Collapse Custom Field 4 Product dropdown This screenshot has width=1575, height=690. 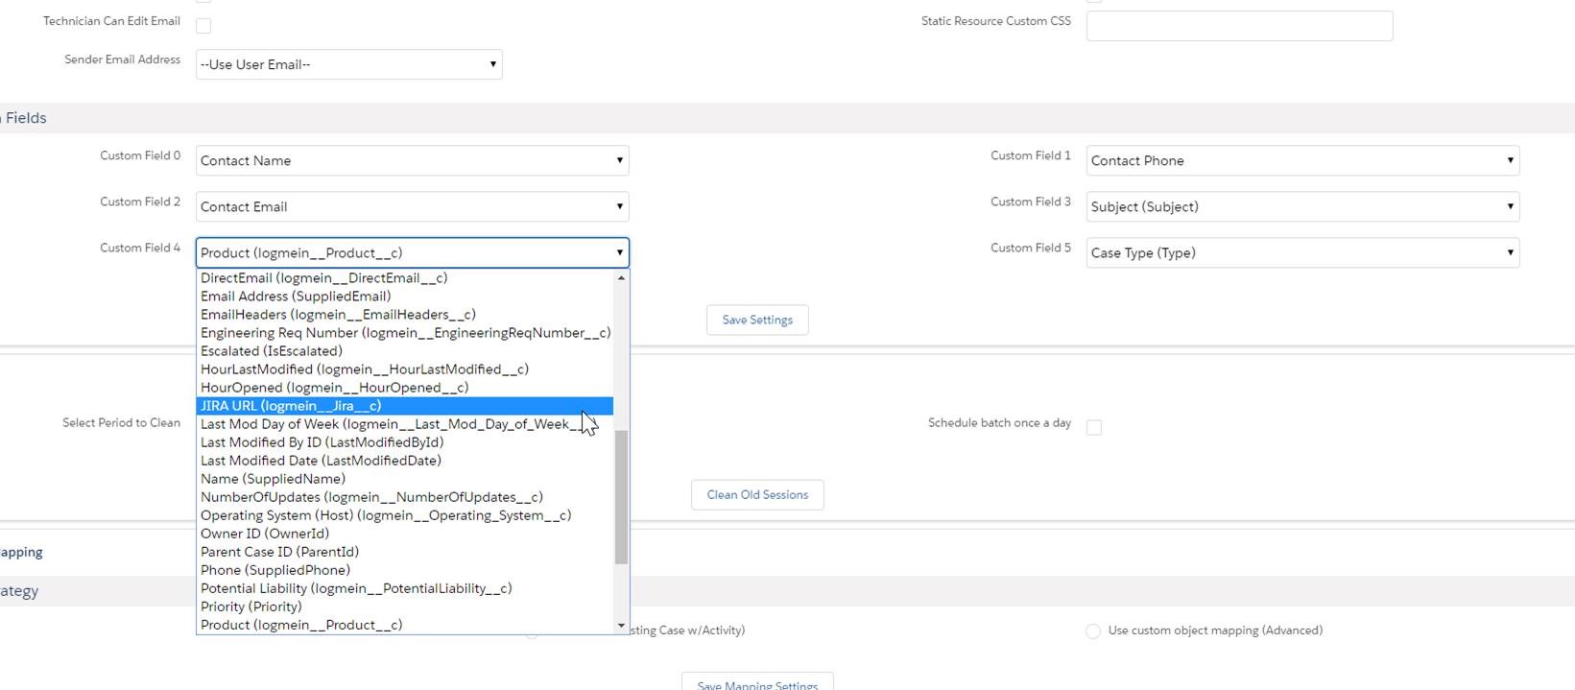click(412, 252)
